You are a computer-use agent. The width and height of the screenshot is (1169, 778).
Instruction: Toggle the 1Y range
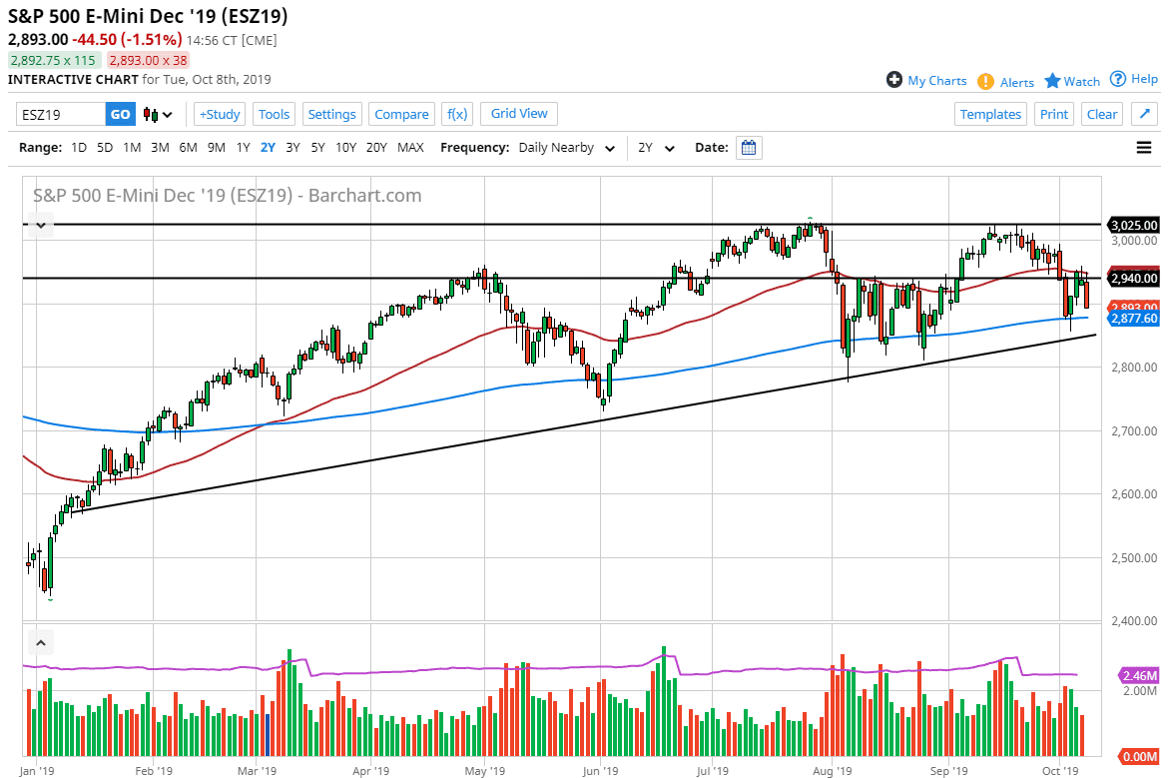click(243, 147)
